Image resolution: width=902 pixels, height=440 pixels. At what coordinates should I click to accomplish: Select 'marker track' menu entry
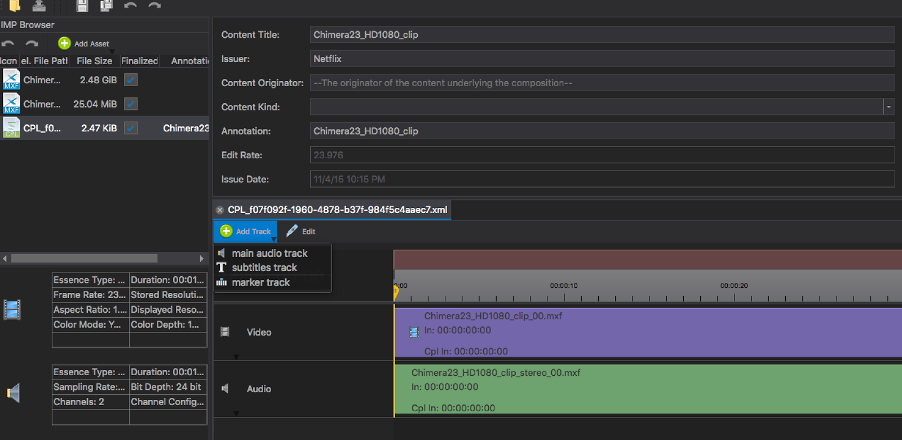pyautogui.click(x=260, y=282)
